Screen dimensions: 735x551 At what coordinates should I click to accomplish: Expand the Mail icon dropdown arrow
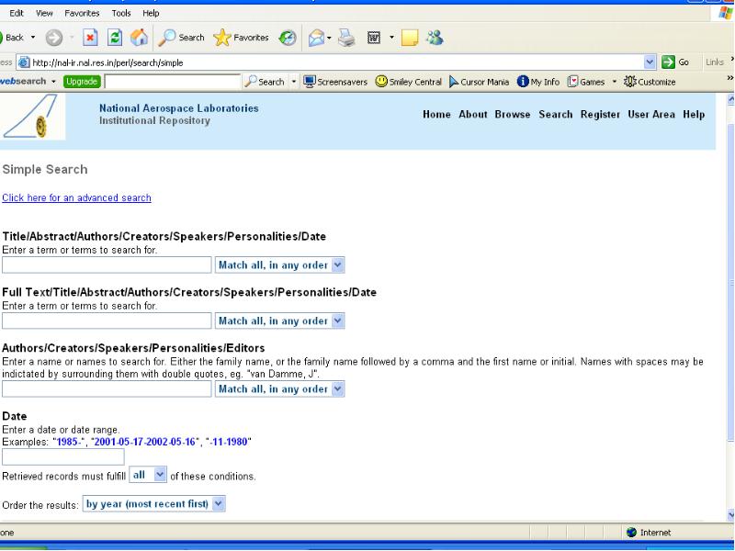[x=329, y=38]
